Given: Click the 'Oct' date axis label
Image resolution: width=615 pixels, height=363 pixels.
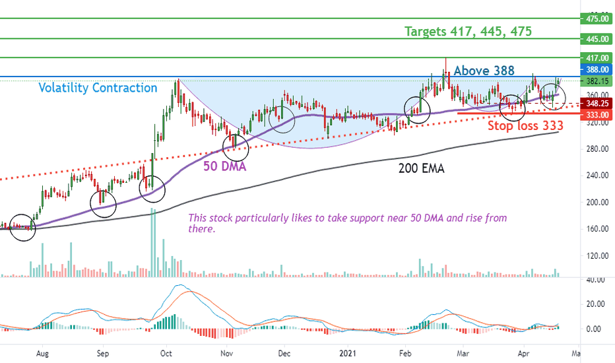Looking at the screenshot, I should pyautogui.click(x=166, y=354).
